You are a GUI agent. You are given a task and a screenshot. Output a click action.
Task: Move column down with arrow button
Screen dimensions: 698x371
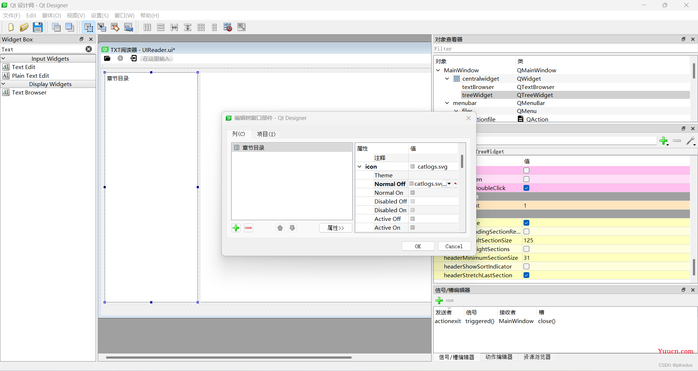point(292,228)
